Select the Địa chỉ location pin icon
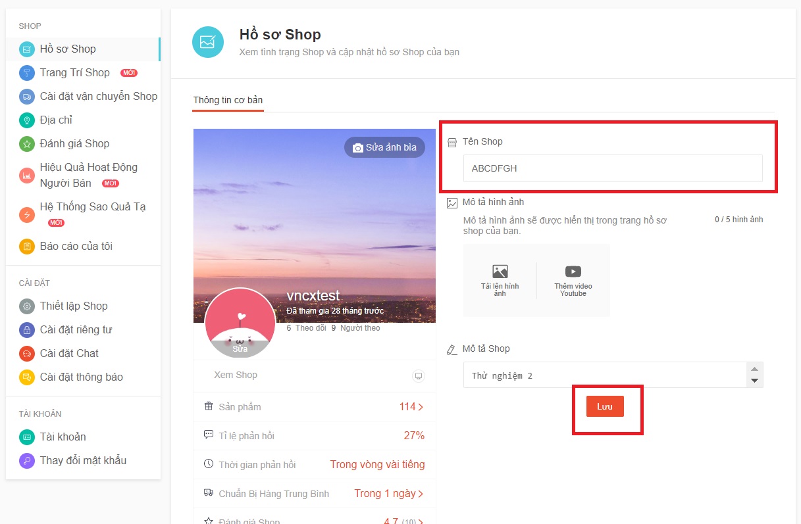This screenshot has width=801, height=524. tap(26, 120)
